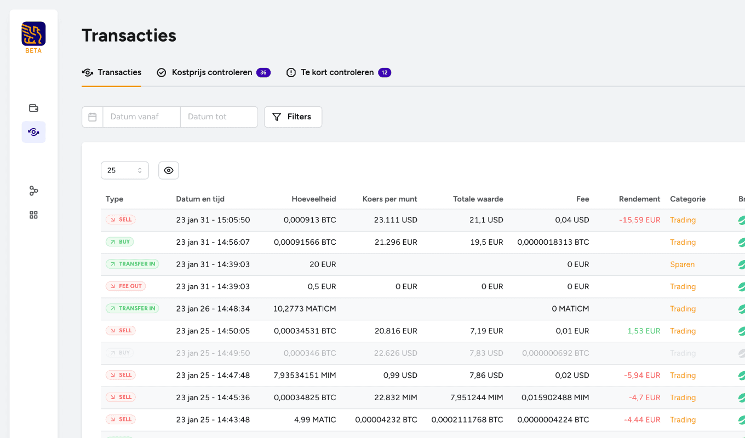
Task: Click SELL tag on 14:43:48 row
Action: point(121,419)
